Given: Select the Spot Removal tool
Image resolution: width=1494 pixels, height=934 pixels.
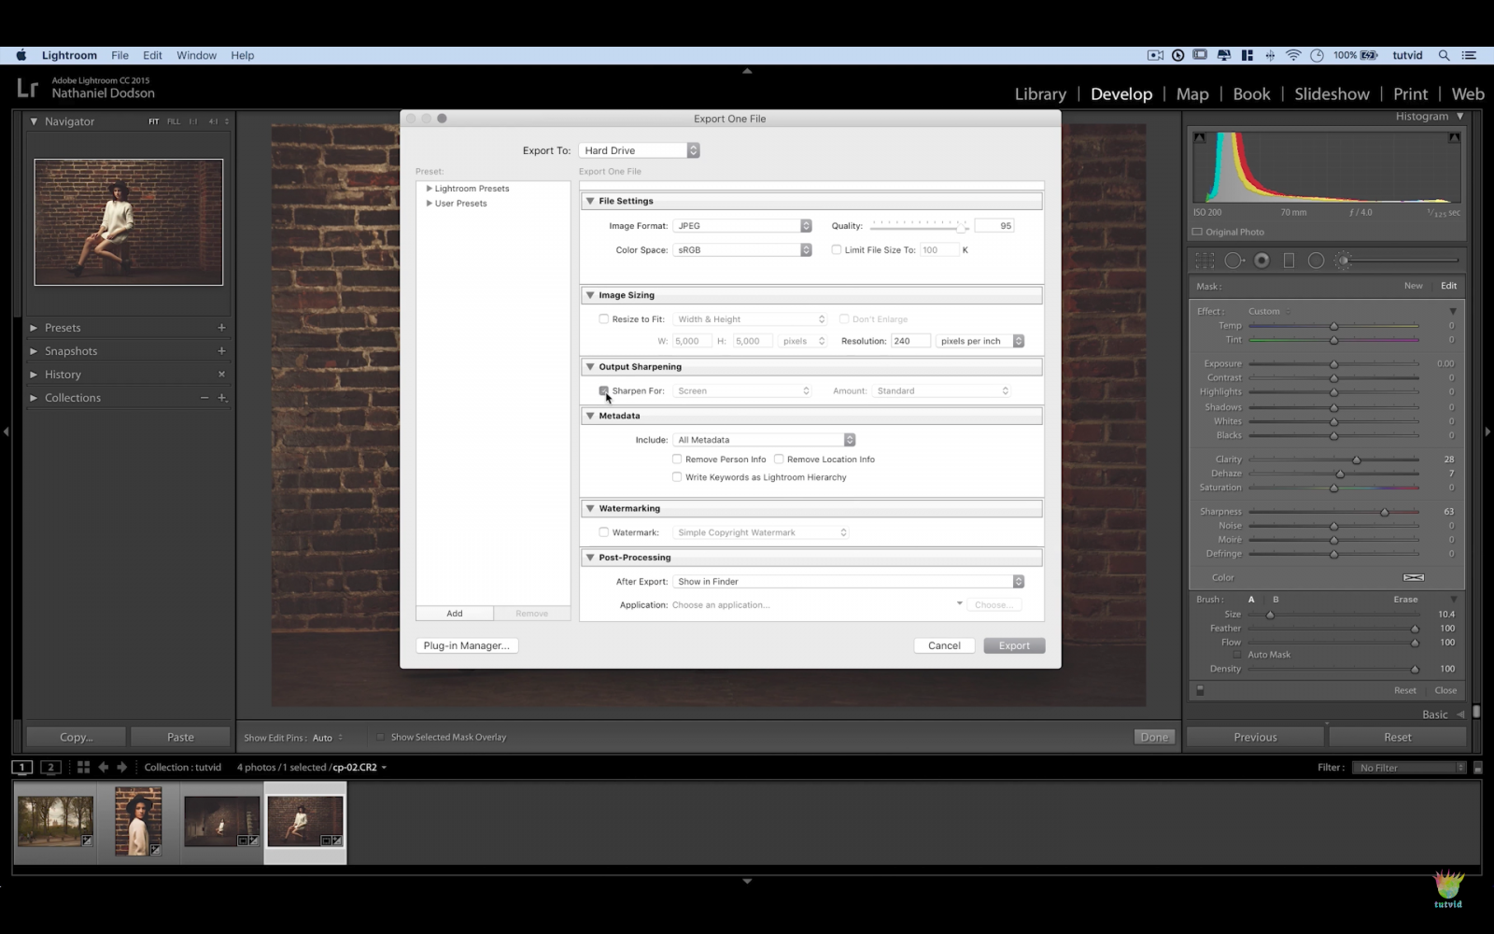Looking at the screenshot, I should pos(1234,260).
